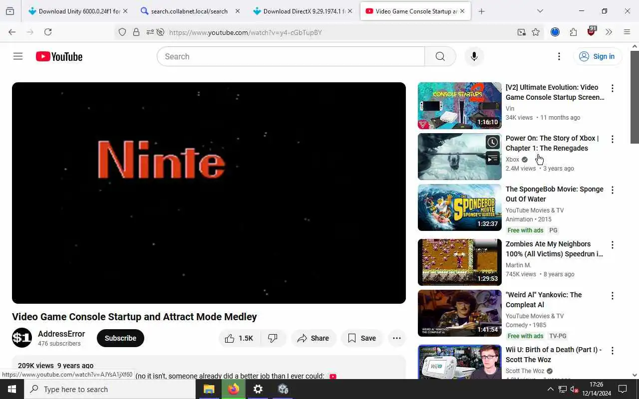Share the video
The image size is (639, 399).
pos(314,338)
